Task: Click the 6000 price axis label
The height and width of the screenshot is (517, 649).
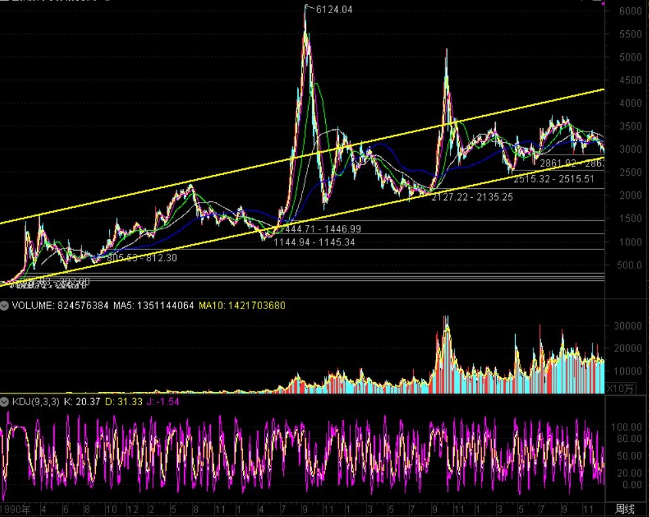Action: 631,11
